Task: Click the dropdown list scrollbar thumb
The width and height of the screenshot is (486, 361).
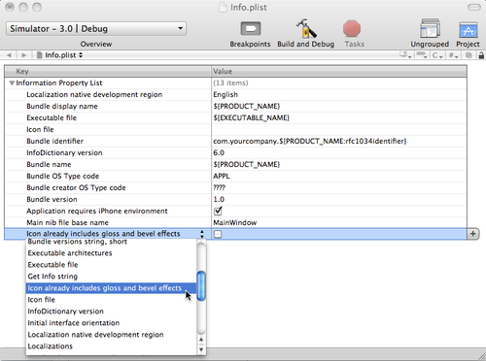Action: (x=201, y=286)
